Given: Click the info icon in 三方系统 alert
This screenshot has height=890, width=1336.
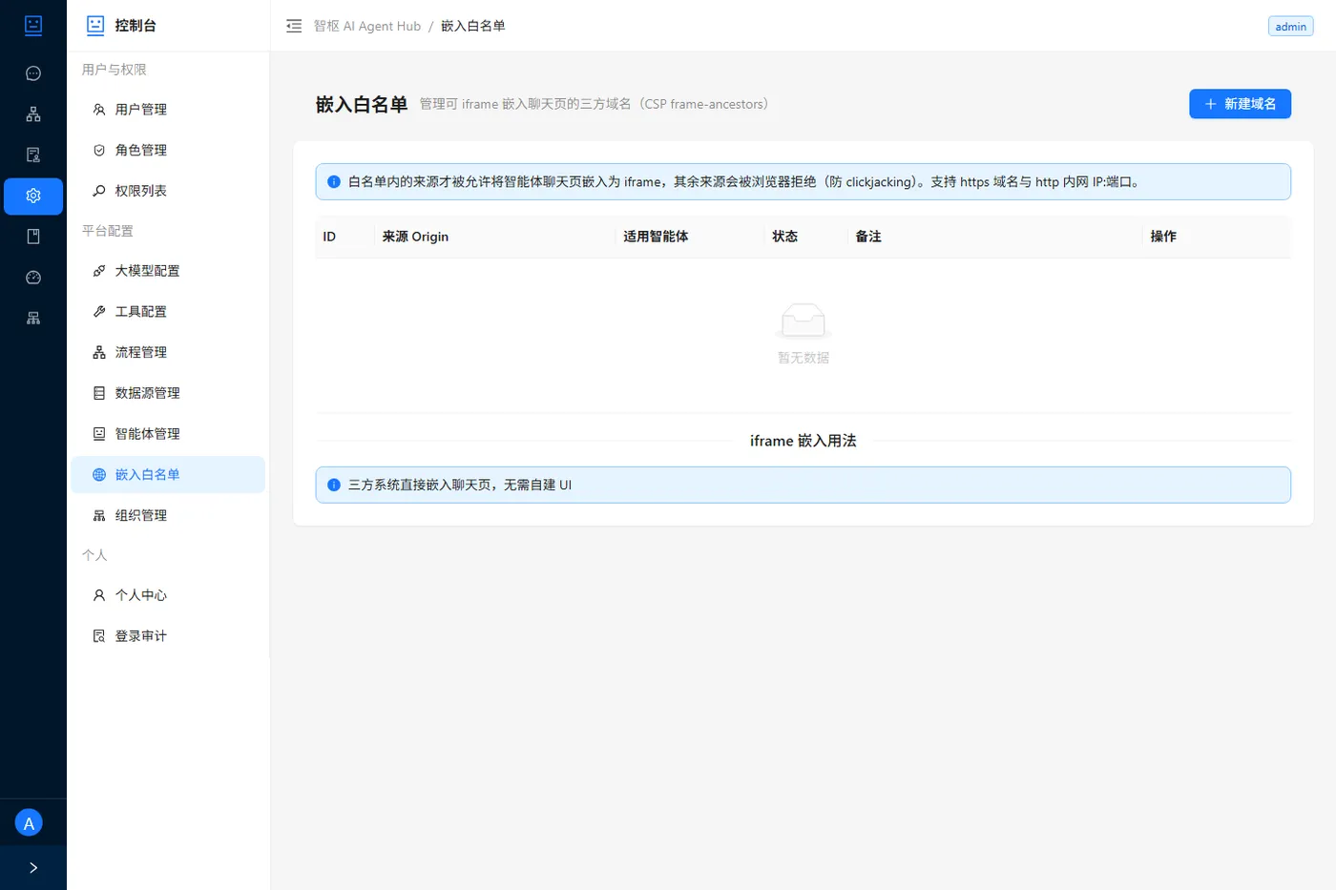Looking at the screenshot, I should pos(334,485).
